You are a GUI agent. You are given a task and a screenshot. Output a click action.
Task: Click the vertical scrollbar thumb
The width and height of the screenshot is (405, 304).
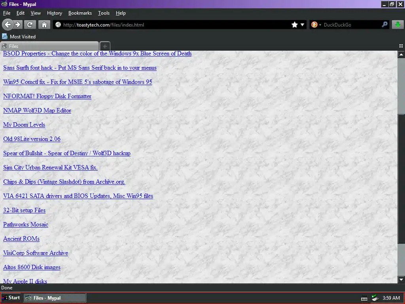click(401, 179)
